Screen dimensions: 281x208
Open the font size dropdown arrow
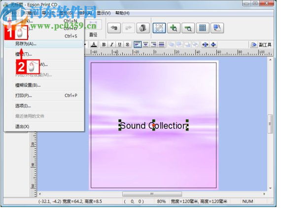click(x=86, y=44)
